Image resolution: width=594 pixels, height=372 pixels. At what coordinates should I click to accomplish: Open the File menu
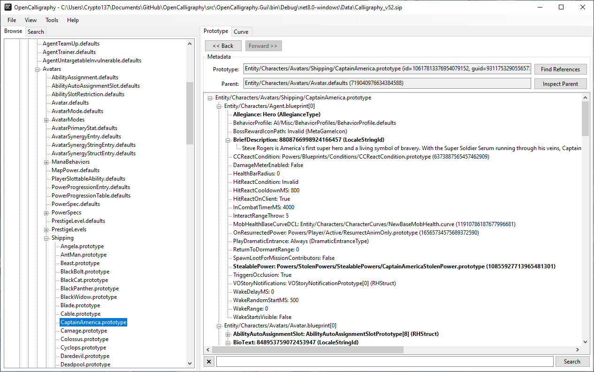[x=12, y=20]
